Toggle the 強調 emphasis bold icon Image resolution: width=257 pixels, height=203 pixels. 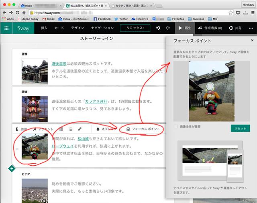(17, 129)
